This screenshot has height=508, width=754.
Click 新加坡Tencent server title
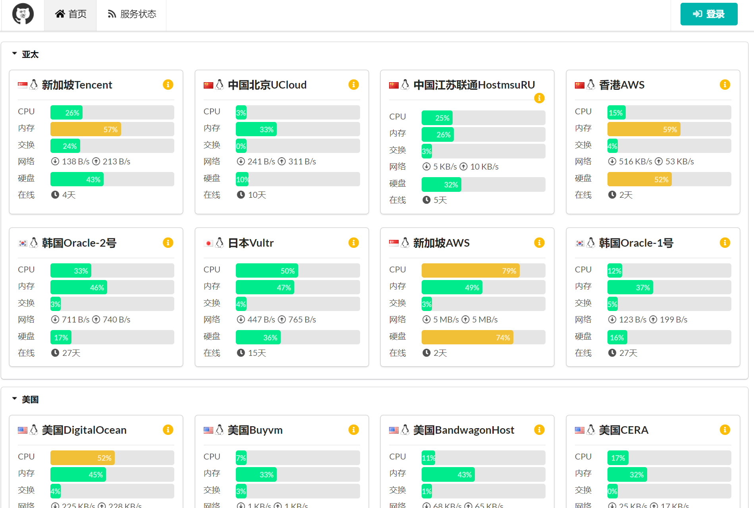click(x=77, y=85)
